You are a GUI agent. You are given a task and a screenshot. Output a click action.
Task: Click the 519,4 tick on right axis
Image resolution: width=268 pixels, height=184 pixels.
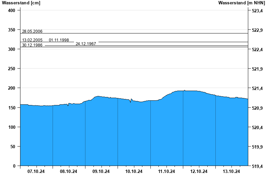point(257,166)
